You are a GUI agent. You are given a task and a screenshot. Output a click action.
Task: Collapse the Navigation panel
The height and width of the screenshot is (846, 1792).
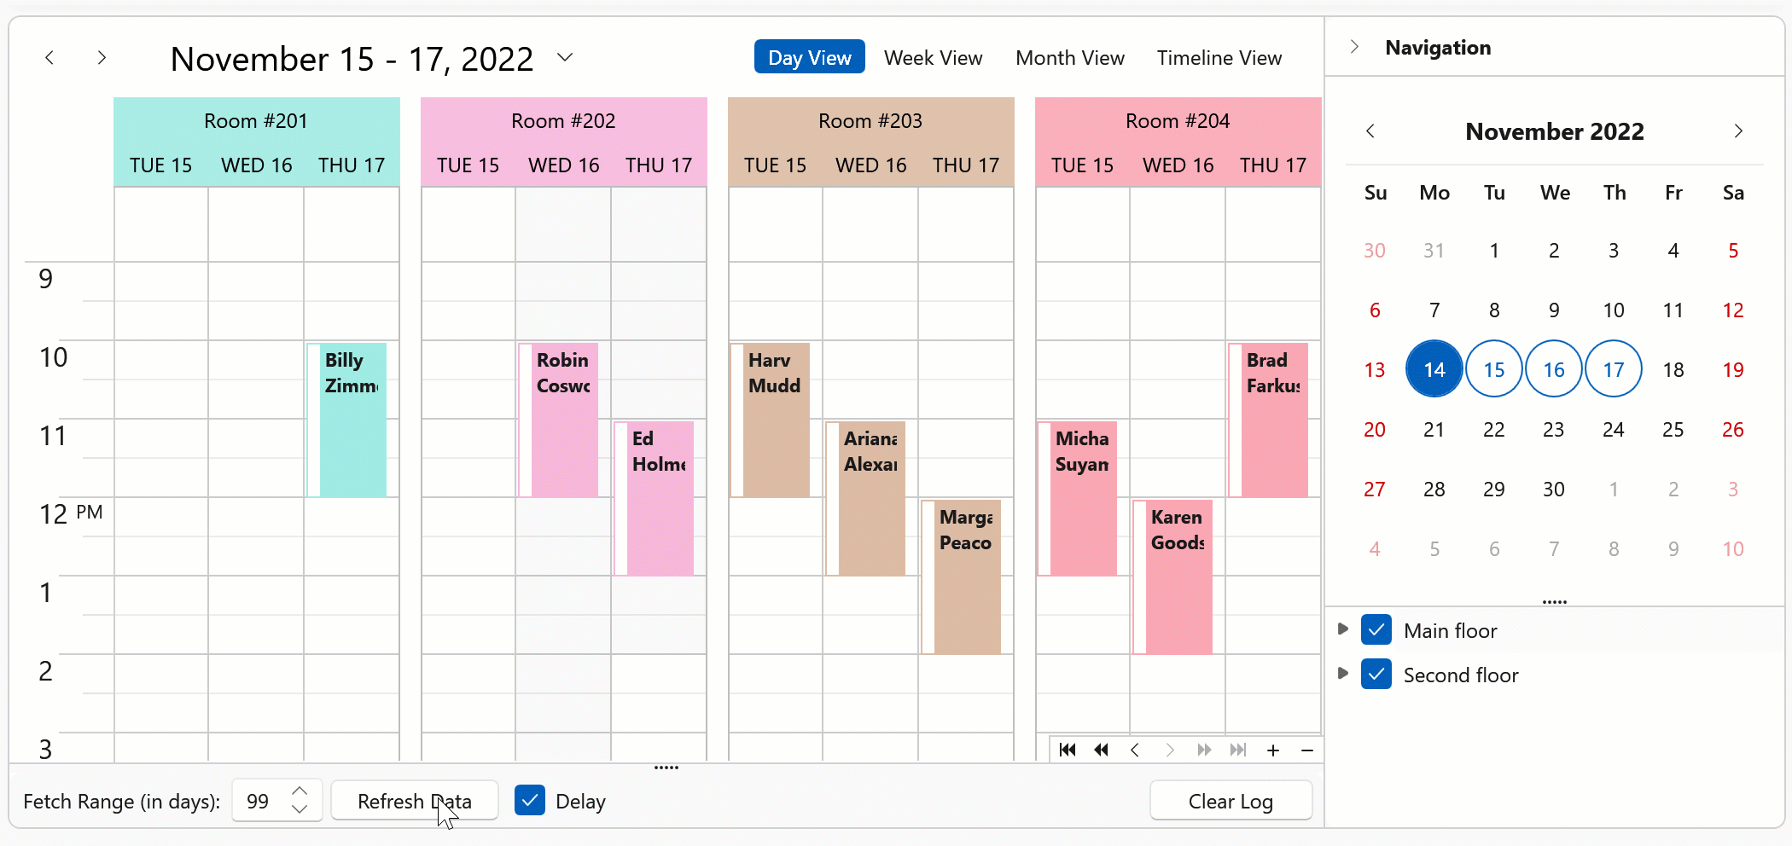(1354, 47)
